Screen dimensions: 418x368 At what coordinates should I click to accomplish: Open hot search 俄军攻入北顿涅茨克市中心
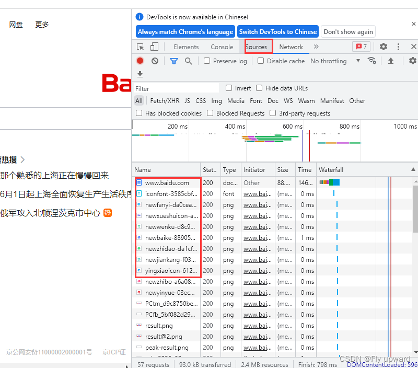pos(50,213)
